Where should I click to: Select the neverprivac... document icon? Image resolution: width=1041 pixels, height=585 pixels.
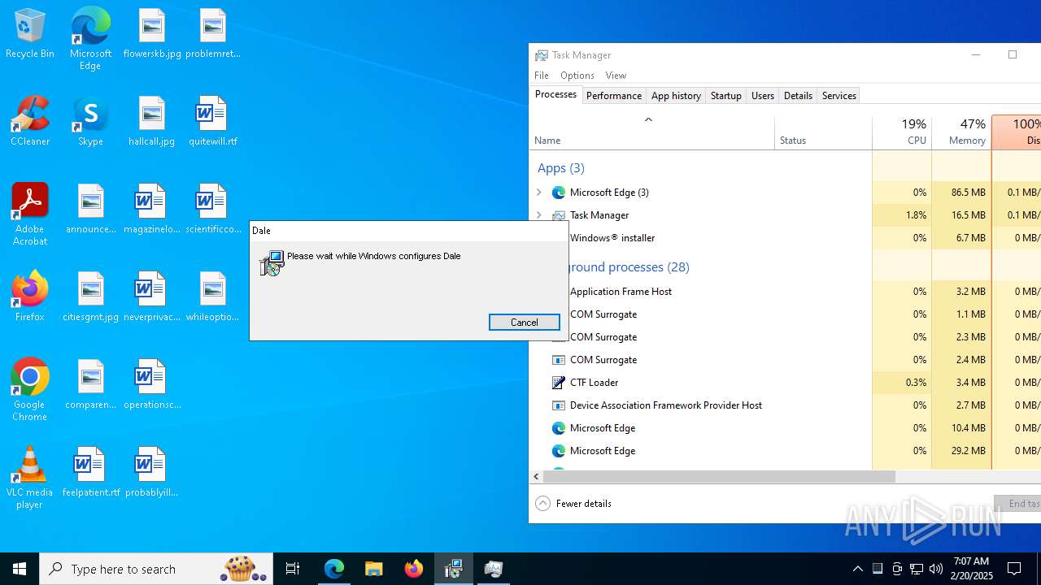pyautogui.click(x=151, y=297)
